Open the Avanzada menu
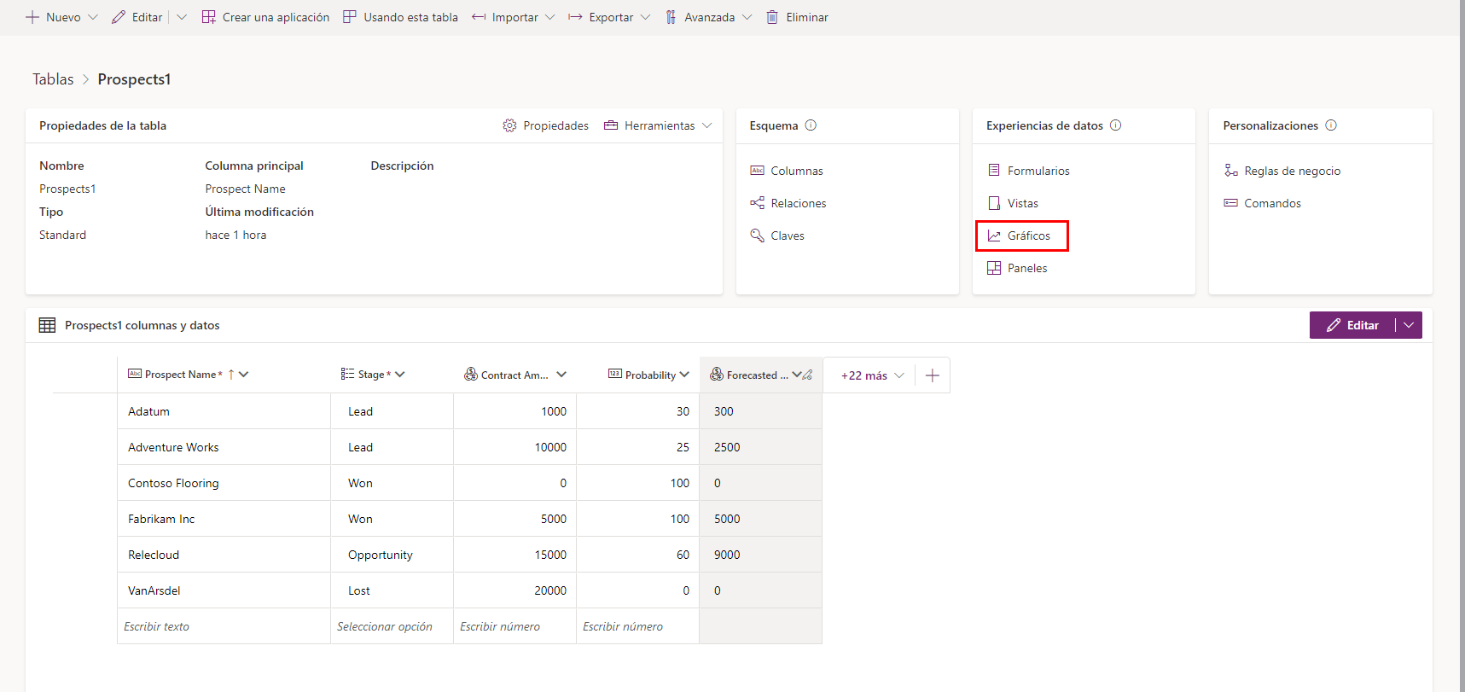1465x692 pixels. (x=708, y=17)
